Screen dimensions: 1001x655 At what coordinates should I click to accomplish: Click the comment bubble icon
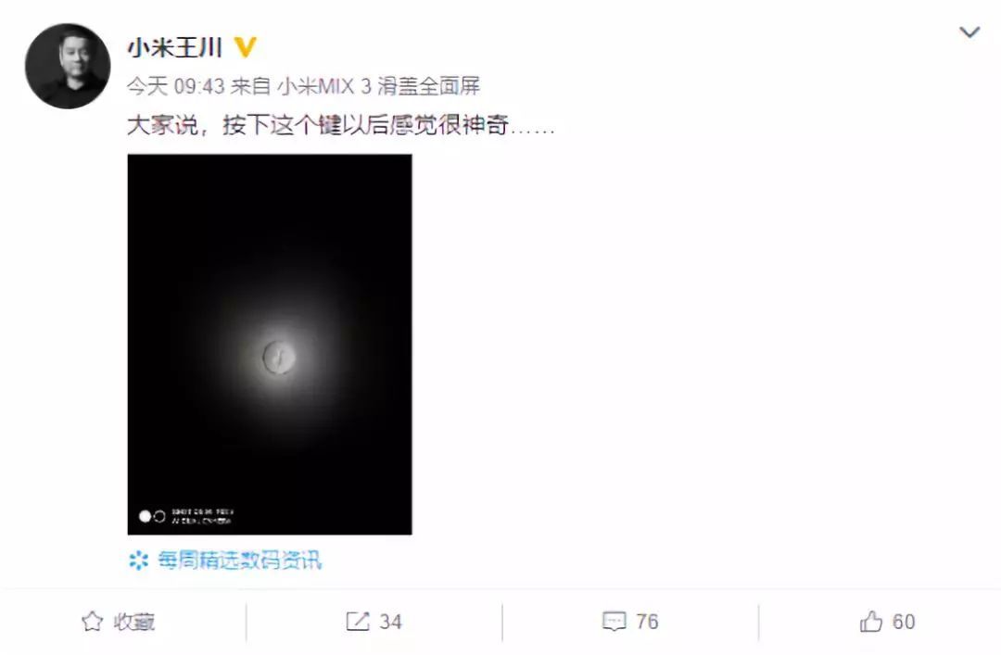(x=615, y=621)
